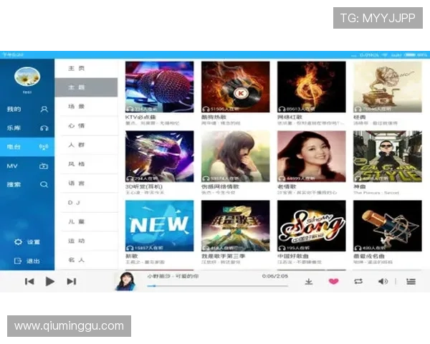Select the 名人 category
The width and height of the screenshot is (430, 344).
tap(87, 259)
